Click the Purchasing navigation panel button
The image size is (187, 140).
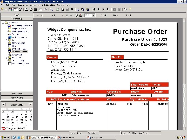(17, 19)
